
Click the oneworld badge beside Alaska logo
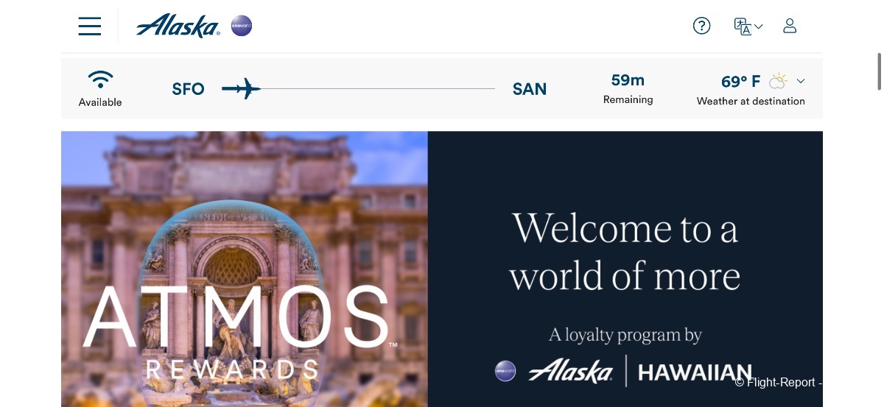(242, 26)
